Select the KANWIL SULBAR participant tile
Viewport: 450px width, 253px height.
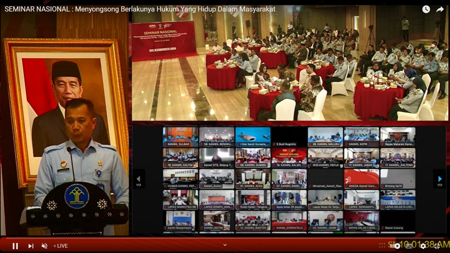pyautogui.click(x=180, y=137)
